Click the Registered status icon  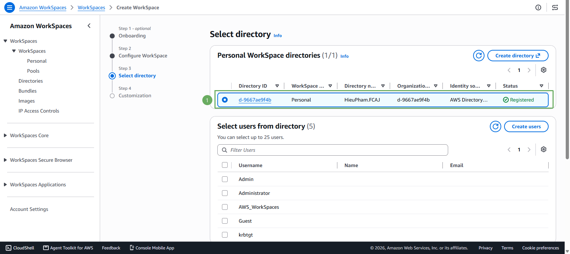(x=506, y=100)
